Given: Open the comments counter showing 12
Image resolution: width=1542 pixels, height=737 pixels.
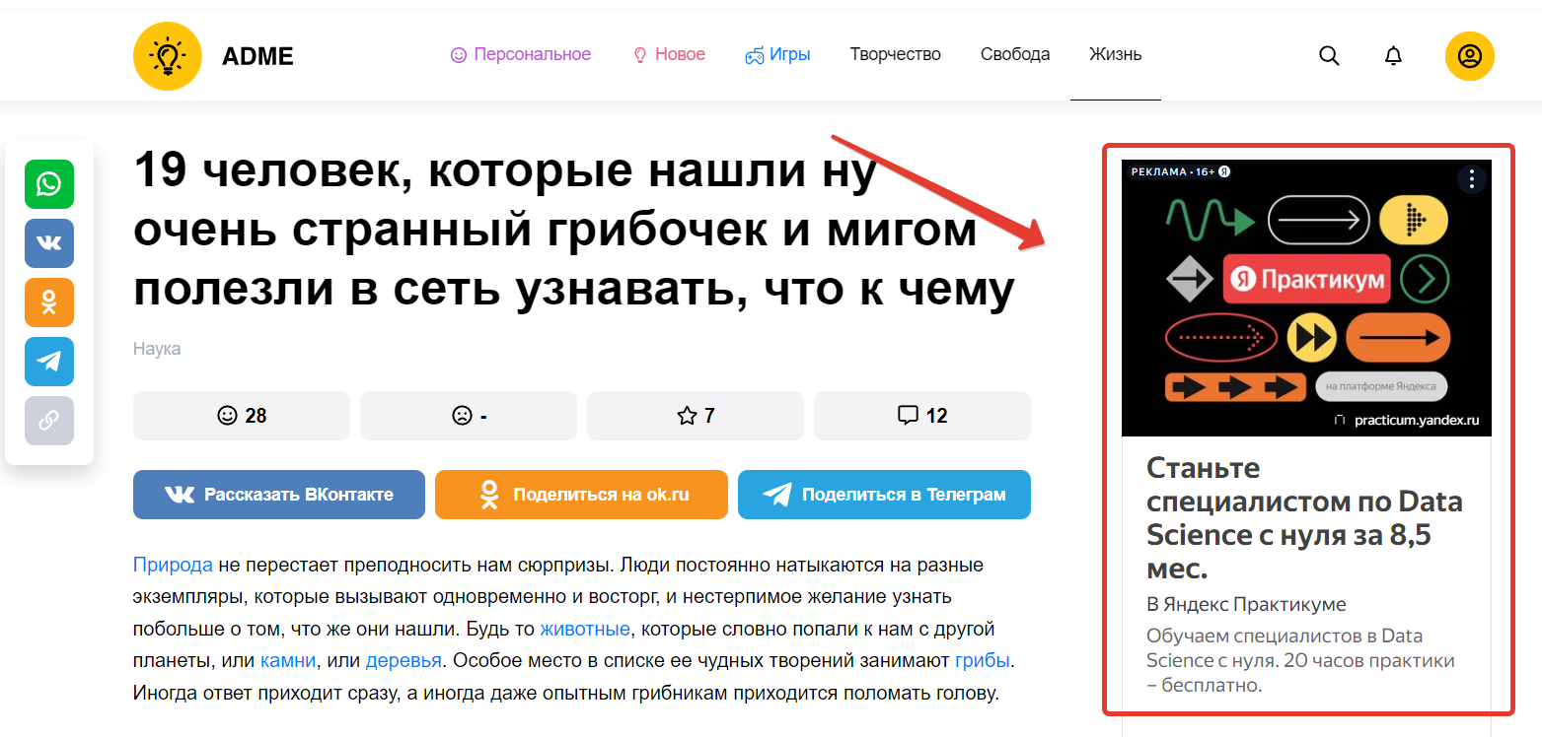Looking at the screenshot, I should click(922, 416).
